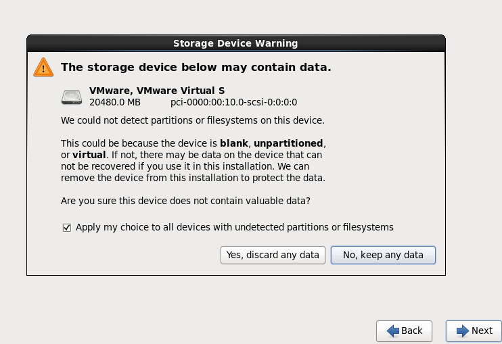Image resolution: width=502 pixels, height=344 pixels.
Task: Click the bold word 'blank'
Action: (233, 143)
